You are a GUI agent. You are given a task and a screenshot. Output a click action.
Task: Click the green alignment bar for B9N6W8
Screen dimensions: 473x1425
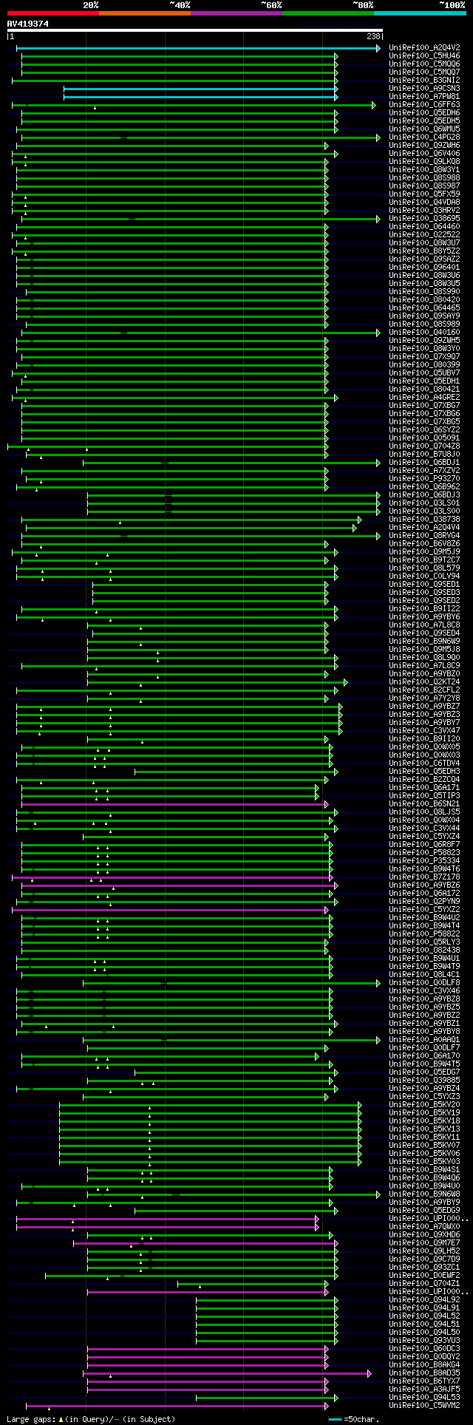[x=234, y=1194]
